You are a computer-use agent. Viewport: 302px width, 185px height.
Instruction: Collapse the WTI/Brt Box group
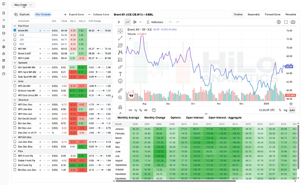point(15,137)
